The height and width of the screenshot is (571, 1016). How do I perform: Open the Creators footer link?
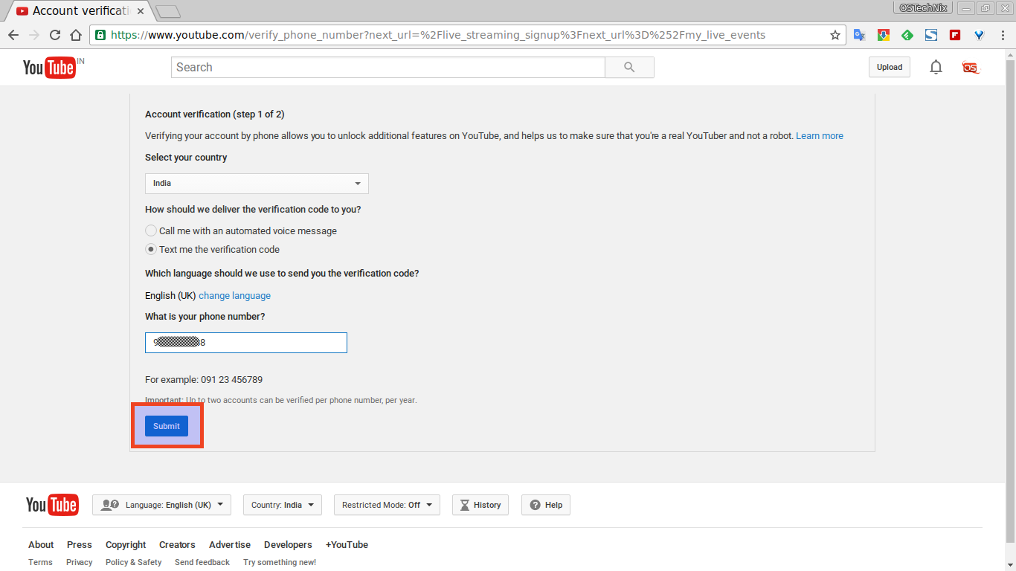click(177, 545)
